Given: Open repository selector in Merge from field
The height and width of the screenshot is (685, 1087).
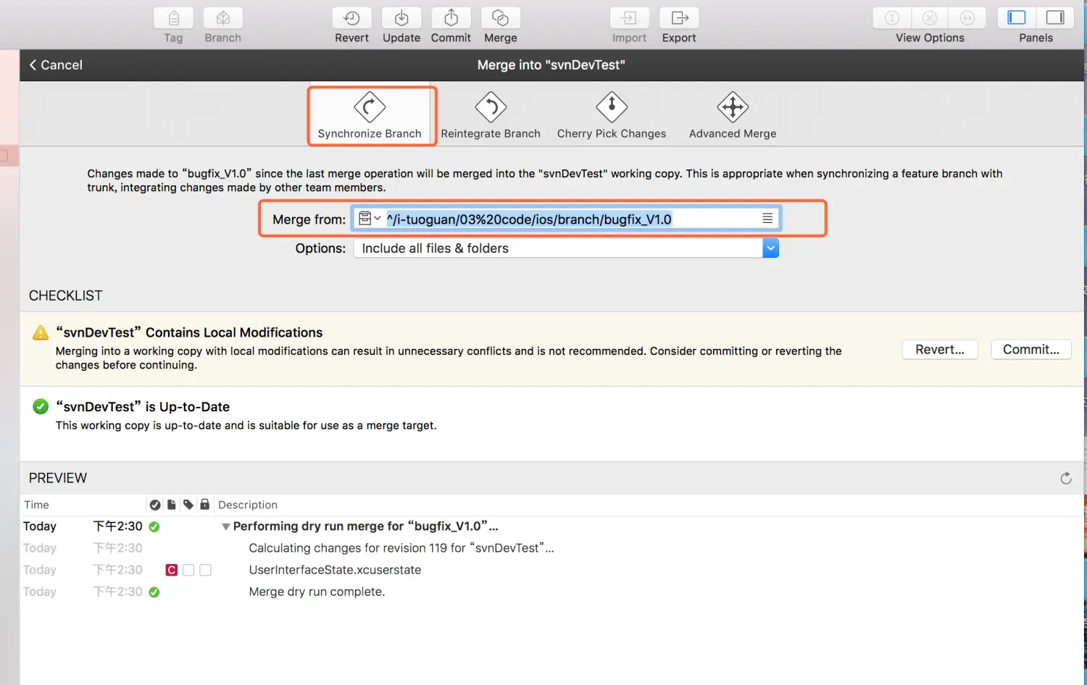Looking at the screenshot, I should coord(370,219).
